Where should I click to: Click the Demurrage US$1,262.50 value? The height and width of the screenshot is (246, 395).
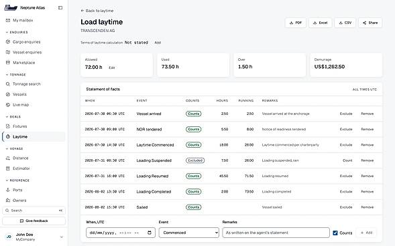[x=329, y=67]
